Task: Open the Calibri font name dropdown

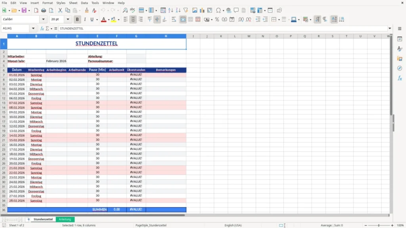Action: pyautogui.click(x=43, y=19)
